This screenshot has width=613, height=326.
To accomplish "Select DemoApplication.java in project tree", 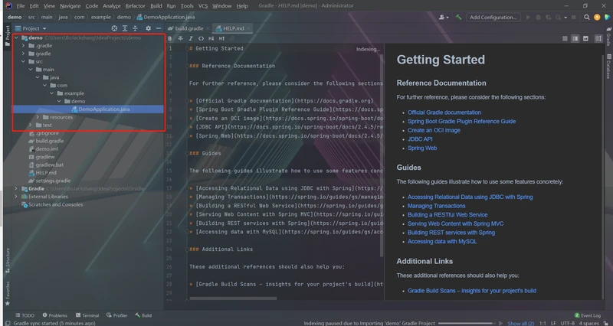I will (x=103, y=109).
